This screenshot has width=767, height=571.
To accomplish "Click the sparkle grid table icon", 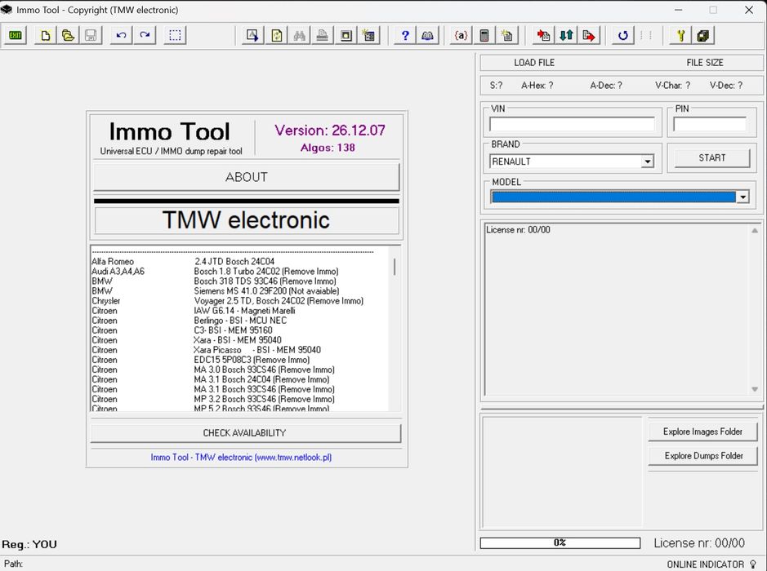I will (369, 35).
